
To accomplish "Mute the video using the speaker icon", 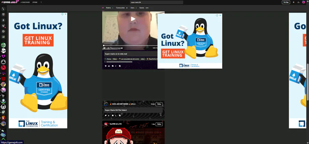I will (x=108, y=48).
